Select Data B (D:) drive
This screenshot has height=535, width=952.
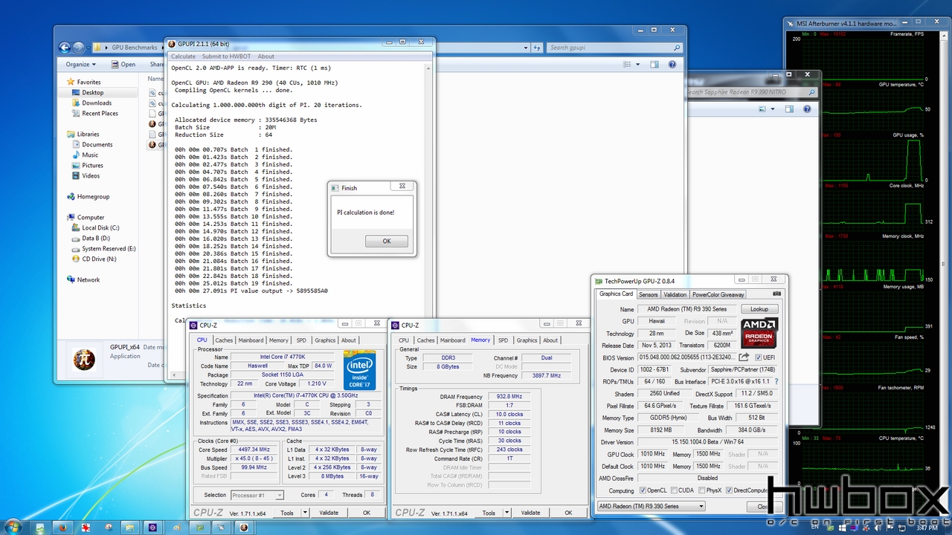coord(95,239)
